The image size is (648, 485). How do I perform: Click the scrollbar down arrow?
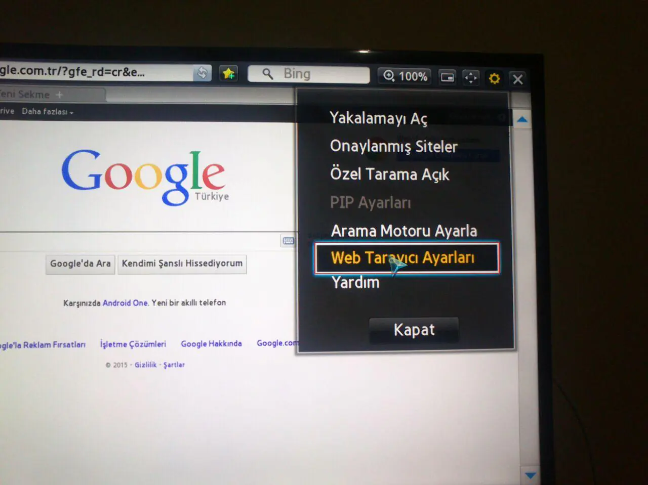pyautogui.click(x=530, y=475)
